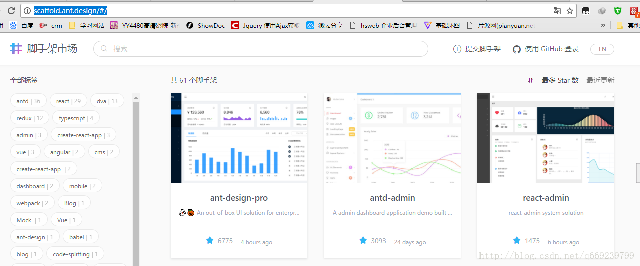
Task: Click the green shield extension icon
Action: pyautogui.click(x=618, y=10)
